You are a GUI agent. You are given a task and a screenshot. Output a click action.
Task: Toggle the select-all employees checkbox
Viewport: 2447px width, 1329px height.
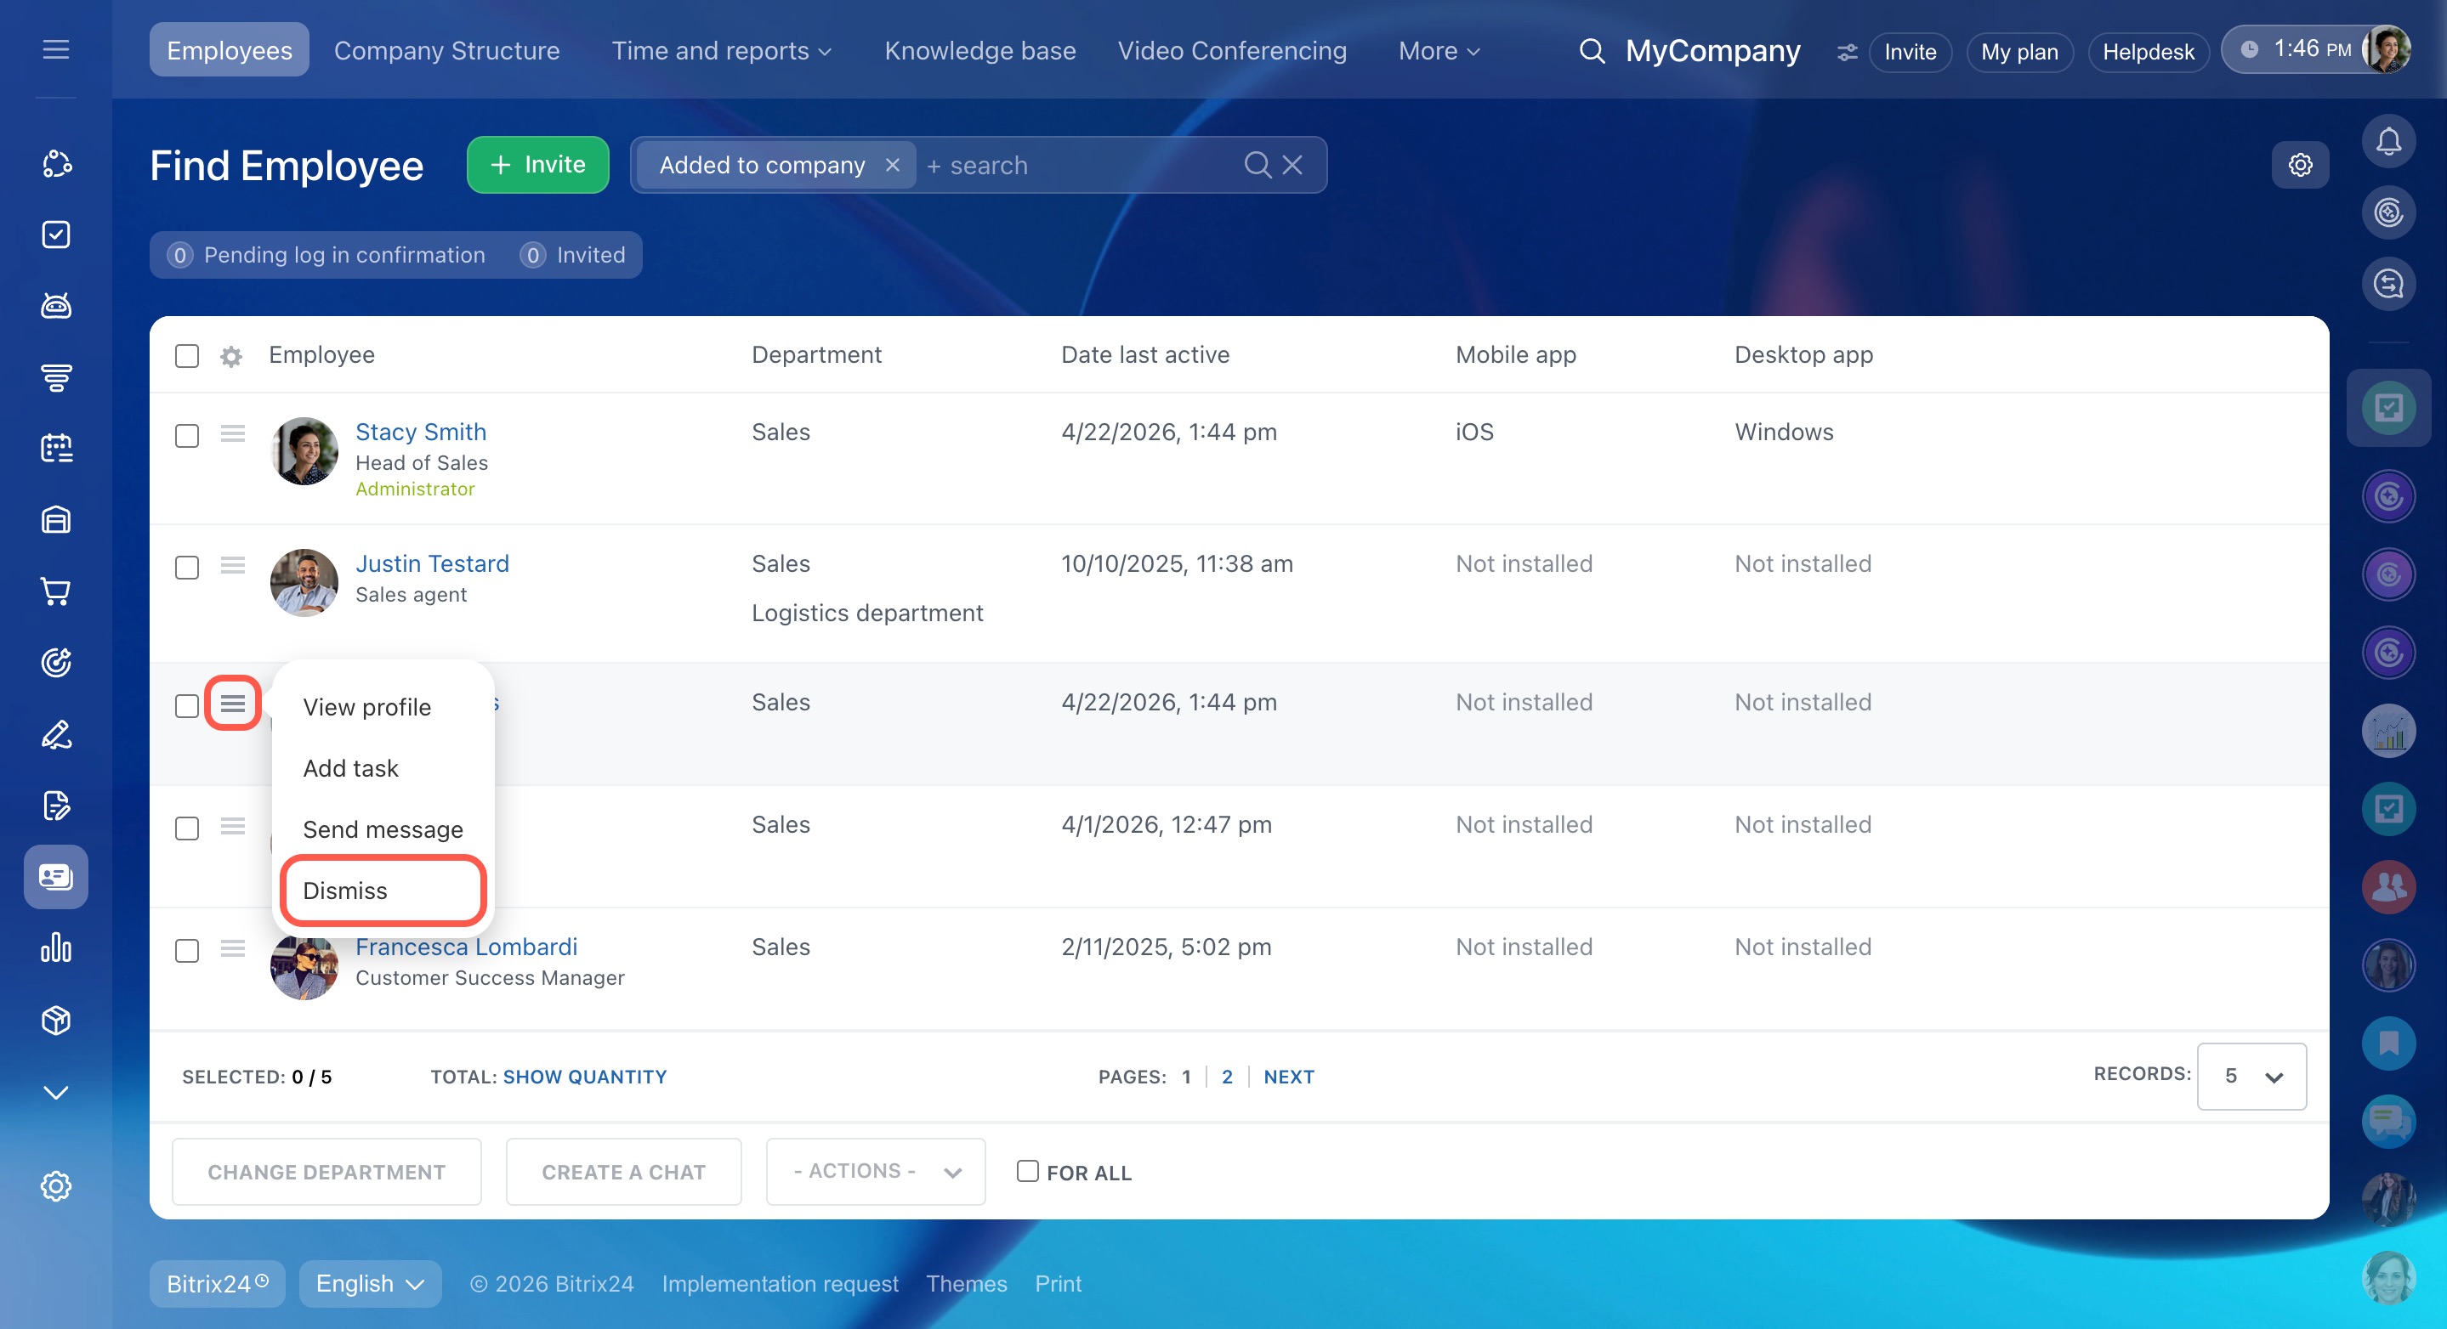pyautogui.click(x=187, y=356)
